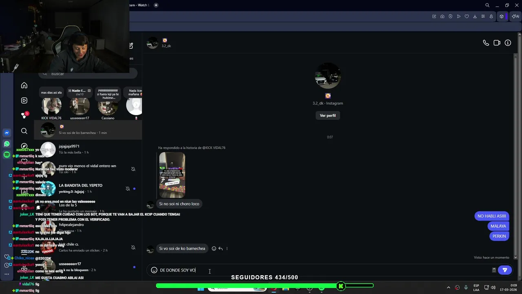Click the Kick followers progress bar
This screenshot has height=294, width=522.
click(x=265, y=286)
